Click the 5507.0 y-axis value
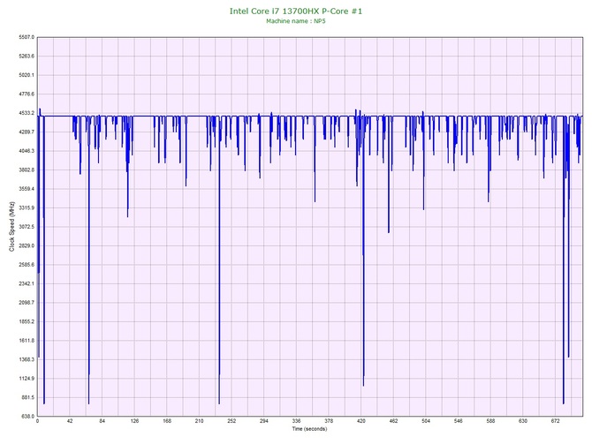Image resolution: width=592 pixels, height=444 pixels. point(27,37)
